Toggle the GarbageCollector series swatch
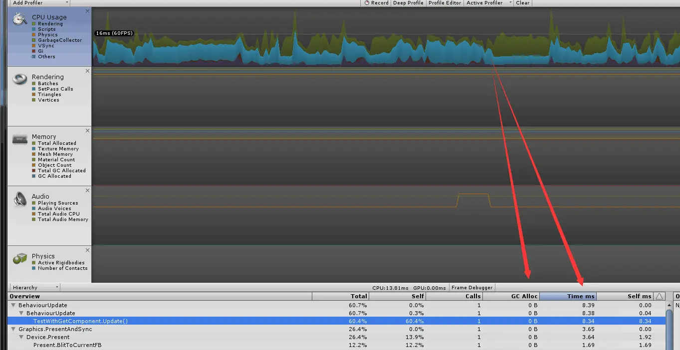The height and width of the screenshot is (350, 680). [34, 40]
